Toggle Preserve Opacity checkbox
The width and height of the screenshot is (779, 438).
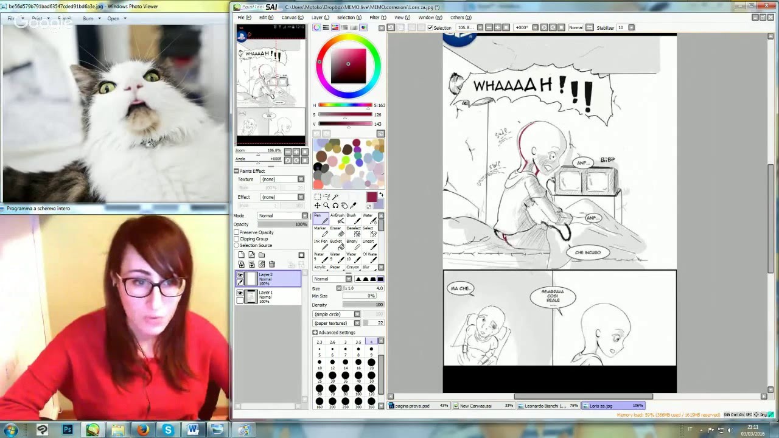[x=236, y=232]
